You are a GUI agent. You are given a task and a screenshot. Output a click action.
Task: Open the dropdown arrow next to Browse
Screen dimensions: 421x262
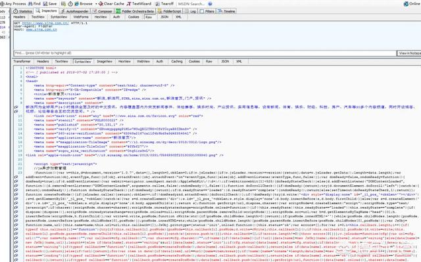96,4
